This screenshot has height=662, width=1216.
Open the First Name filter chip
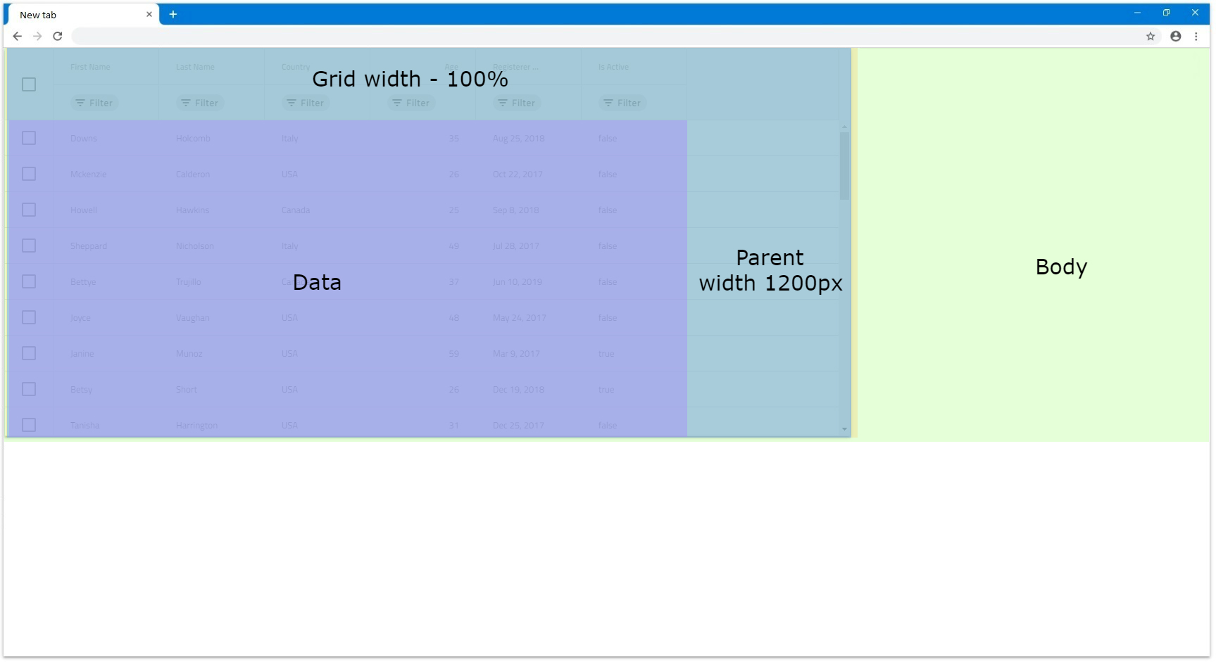(x=94, y=103)
